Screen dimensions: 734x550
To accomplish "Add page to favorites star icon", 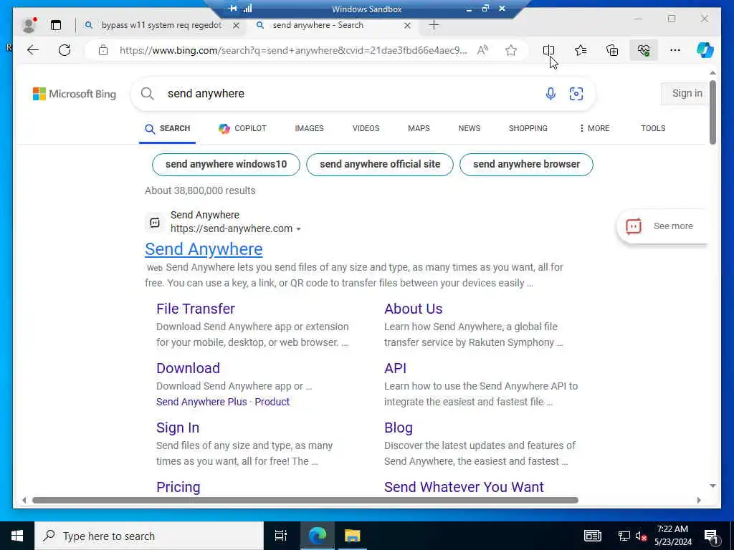I will click(511, 50).
